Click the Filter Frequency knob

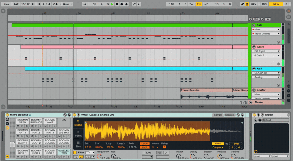(99, 156)
